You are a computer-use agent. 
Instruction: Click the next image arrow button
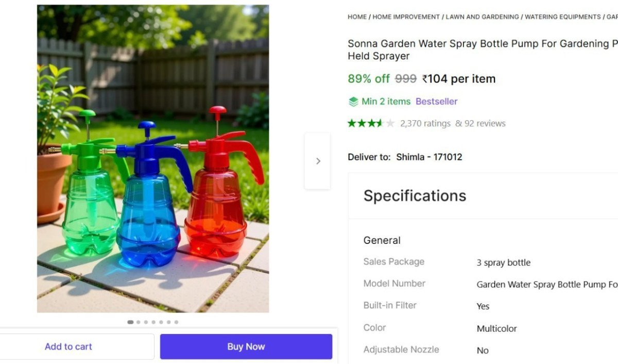(318, 161)
